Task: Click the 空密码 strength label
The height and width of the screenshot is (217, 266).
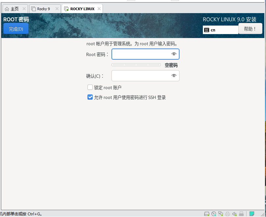Action: (x=171, y=65)
